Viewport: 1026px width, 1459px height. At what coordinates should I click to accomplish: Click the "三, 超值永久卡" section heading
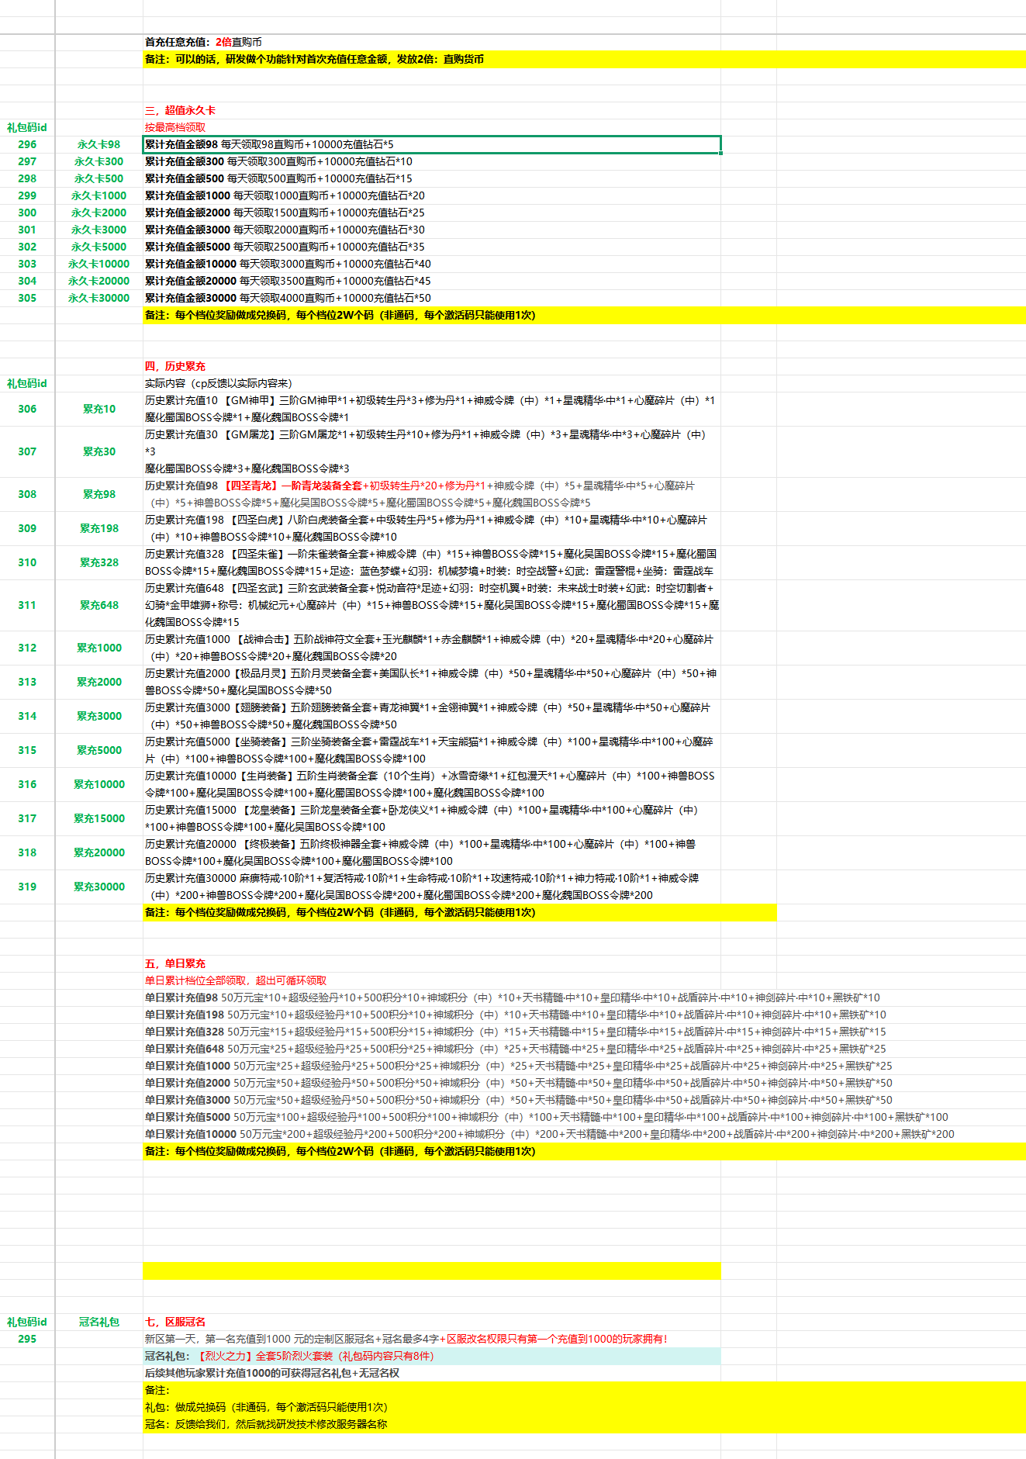(180, 110)
